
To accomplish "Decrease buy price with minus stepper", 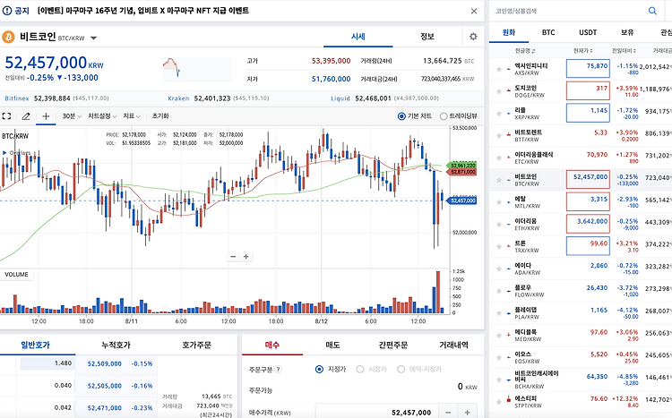I will point(448,413).
